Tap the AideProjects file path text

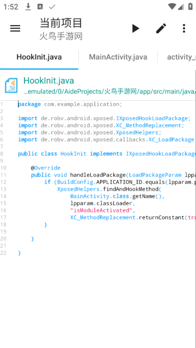tap(109, 91)
